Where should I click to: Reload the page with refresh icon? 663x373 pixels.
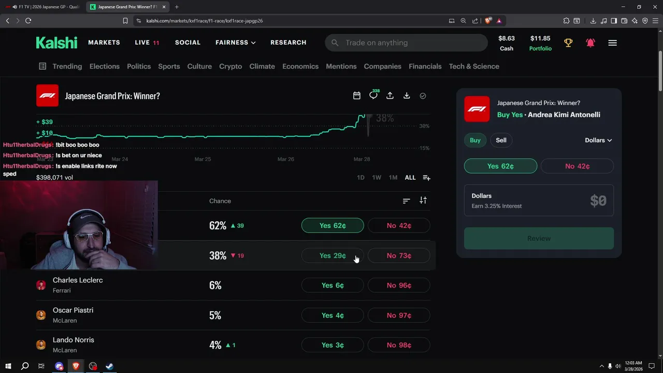click(x=28, y=21)
